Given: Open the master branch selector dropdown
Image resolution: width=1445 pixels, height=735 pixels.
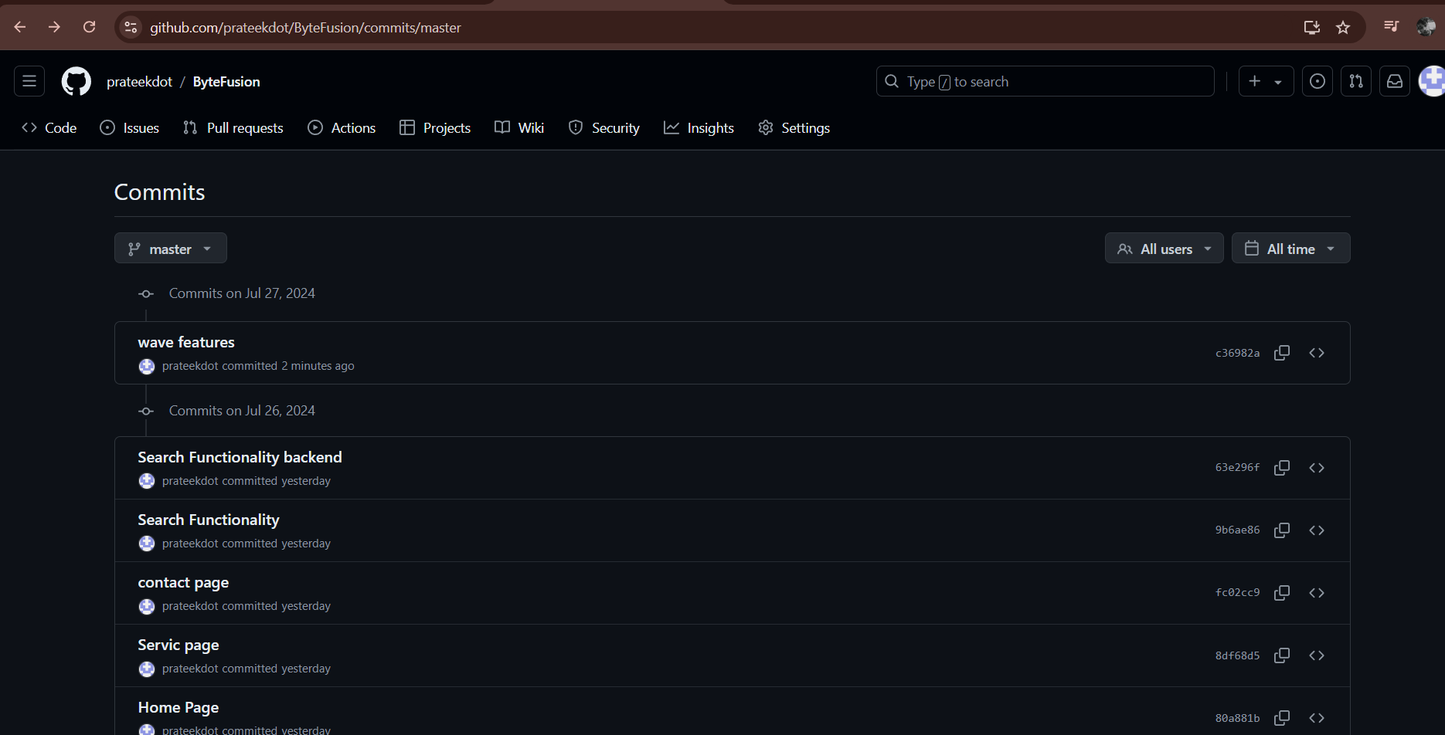Looking at the screenshot, I should [x=171, y=248].
